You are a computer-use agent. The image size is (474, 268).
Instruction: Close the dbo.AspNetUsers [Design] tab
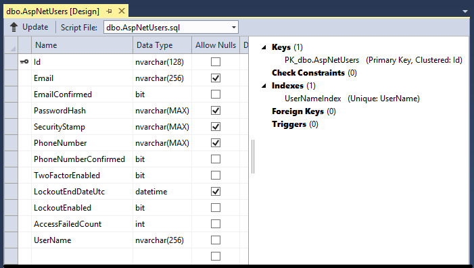coord(122,11)
